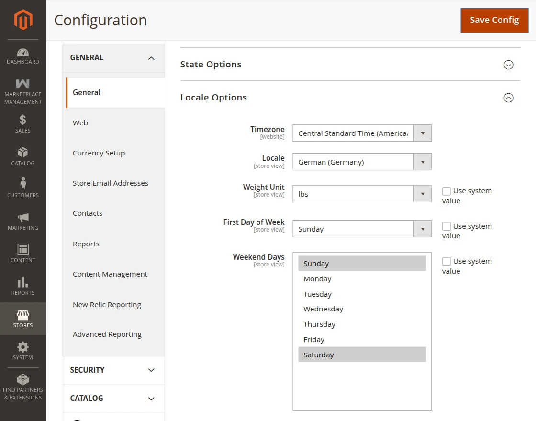Select the Store Email Addresses tab
The height and width of the screenshot is (421, 536).
(111, 183)
